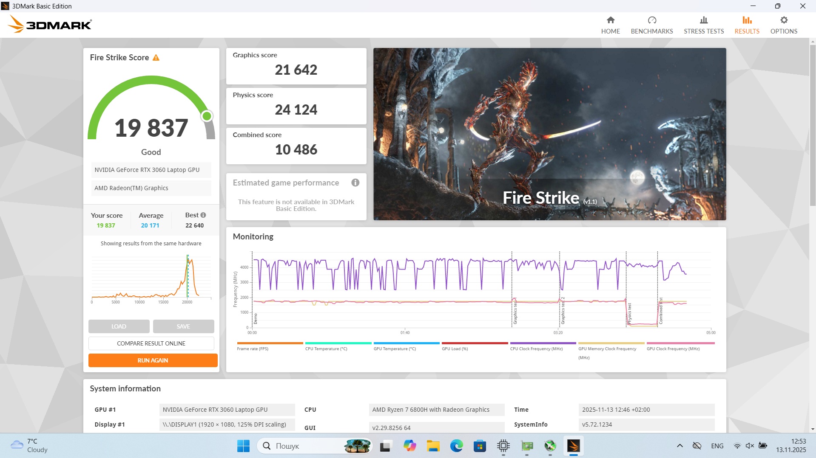Screen dimensions: 816x458
Task: Toggle the GPU Temperature monitoring curve
Action: [x=394, y=348]
